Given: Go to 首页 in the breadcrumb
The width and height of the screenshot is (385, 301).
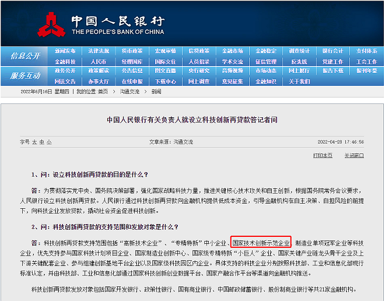Looking at the screenshot, I should 103,92.
